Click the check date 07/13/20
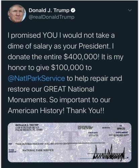This screenshot has height=168, width=139. pyautogui.click(x=93, y=135)
